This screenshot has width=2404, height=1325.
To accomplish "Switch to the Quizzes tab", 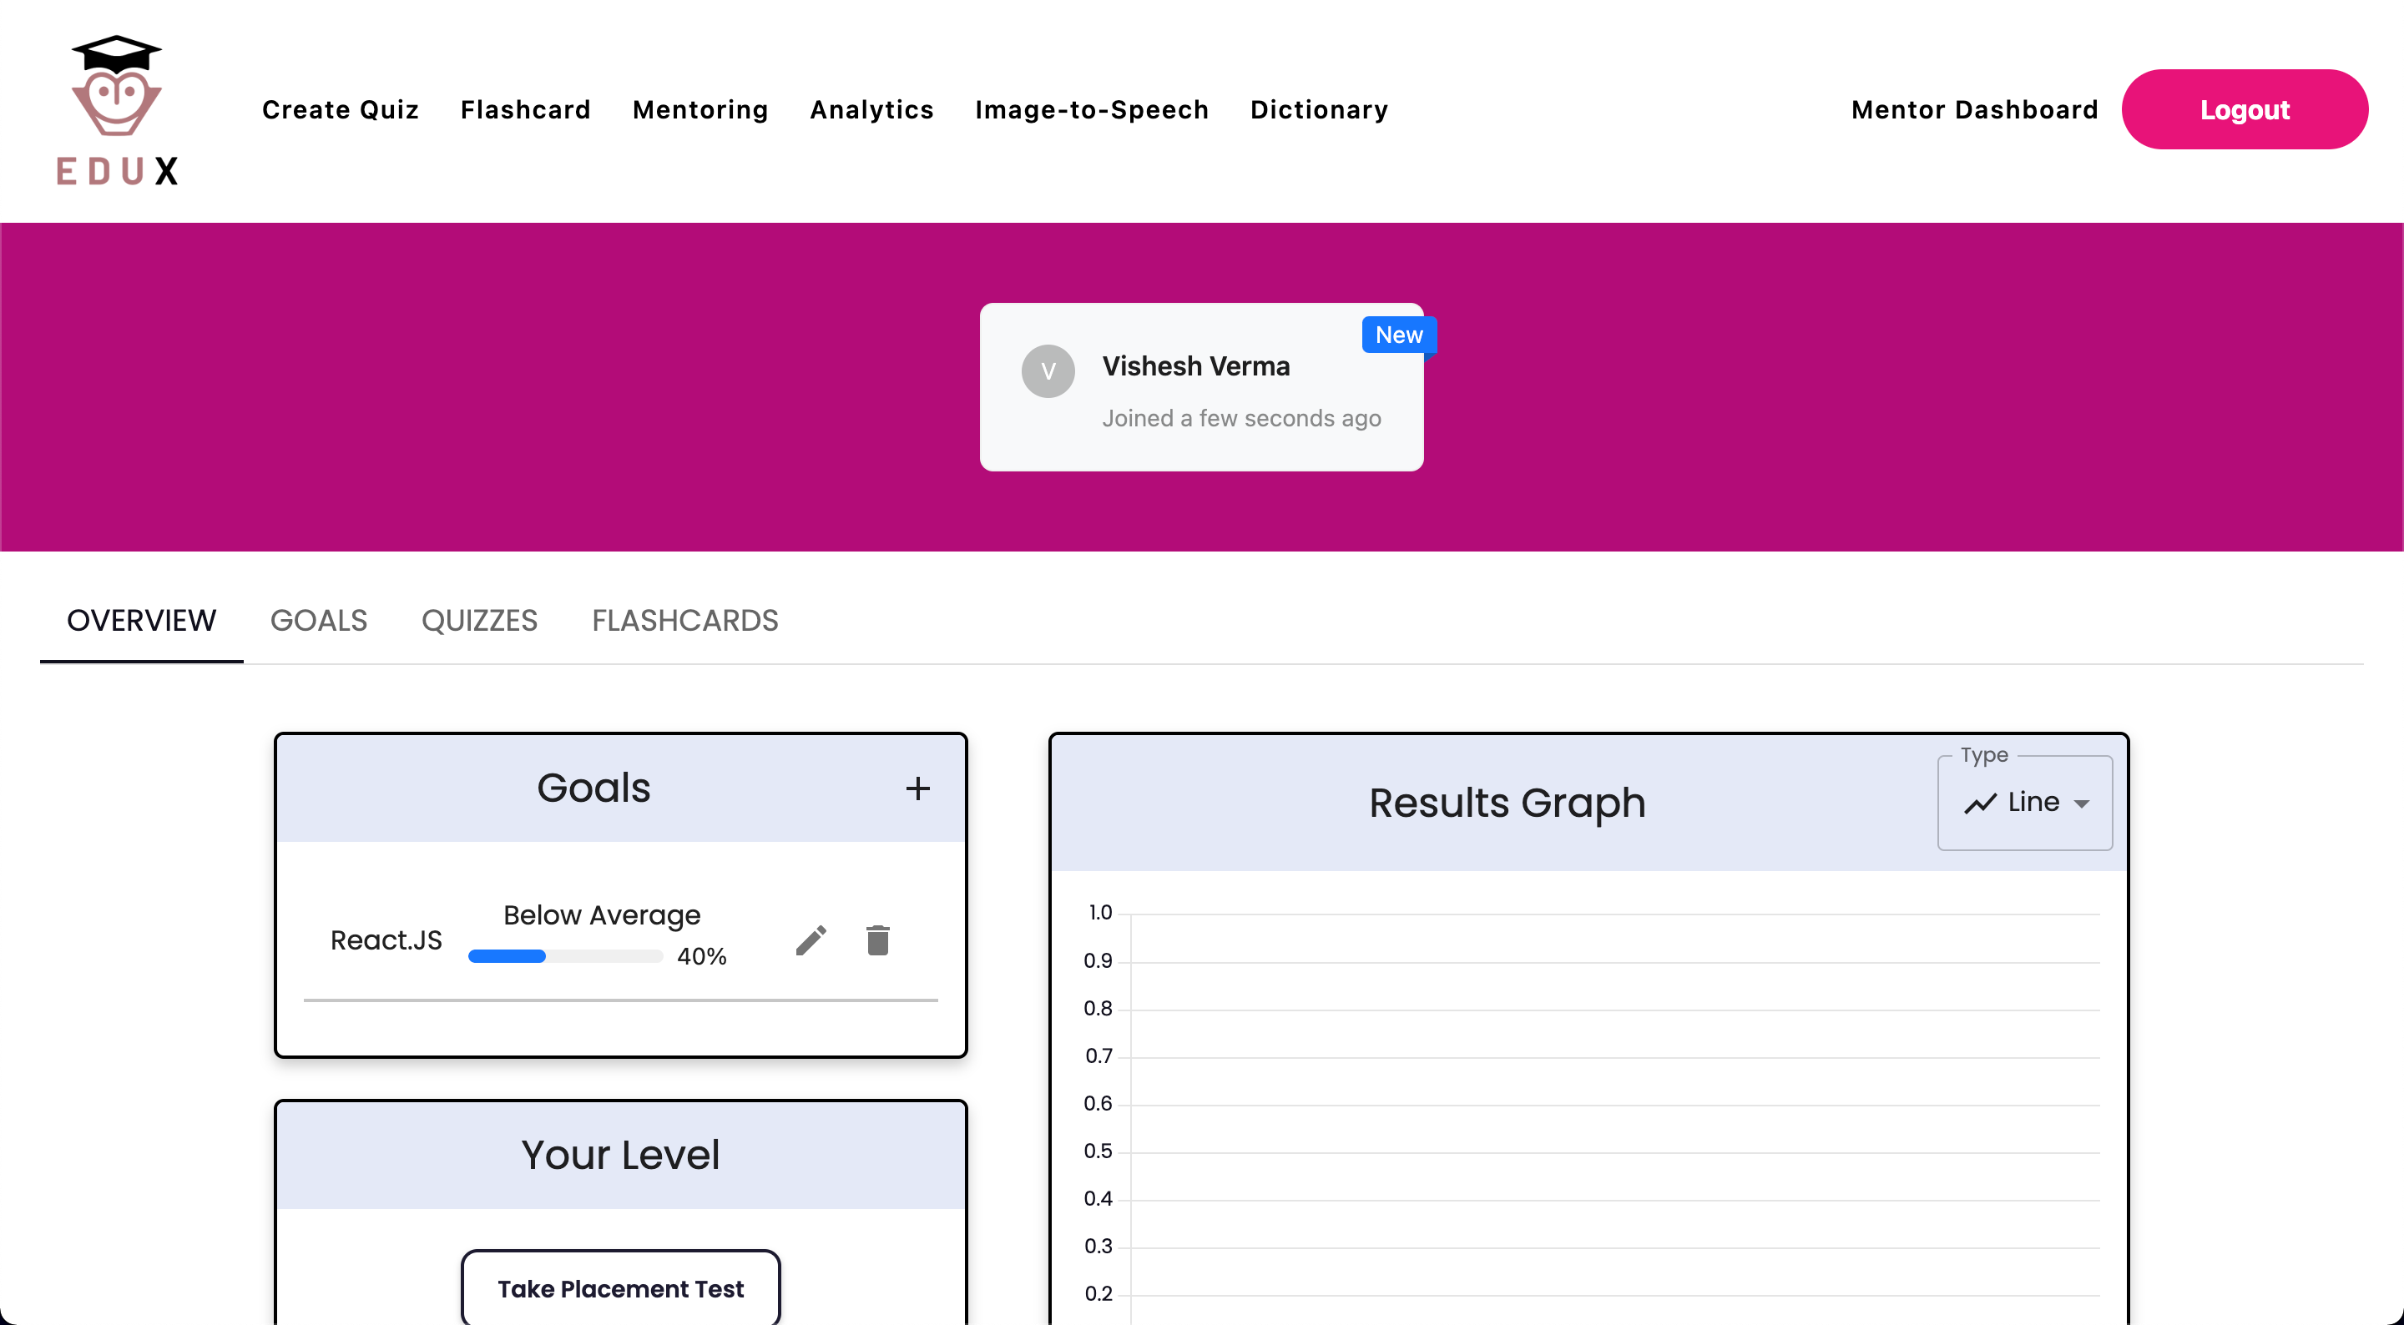I will (x=479, y=621).
